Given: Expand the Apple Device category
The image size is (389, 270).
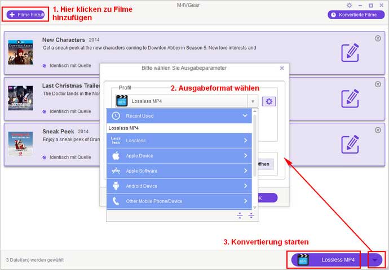Looking at the screenshot, I should (x=179, y=156).
